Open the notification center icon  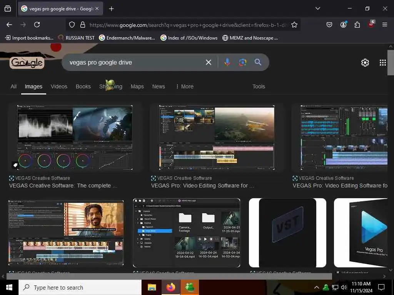[x=381, y=287]
